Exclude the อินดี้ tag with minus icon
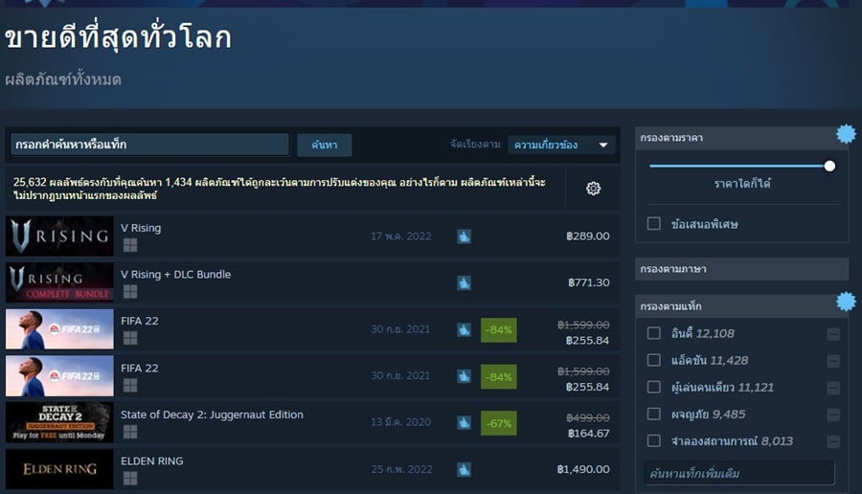This screenshot has height=494, width=862. pos(833,334)
